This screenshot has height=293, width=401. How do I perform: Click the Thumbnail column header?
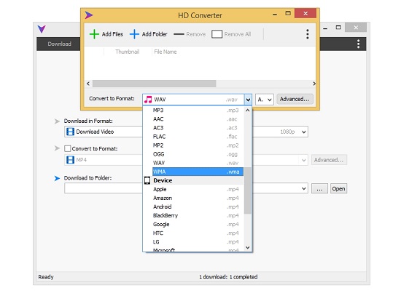pyautogui.click(x=128, y=52)
